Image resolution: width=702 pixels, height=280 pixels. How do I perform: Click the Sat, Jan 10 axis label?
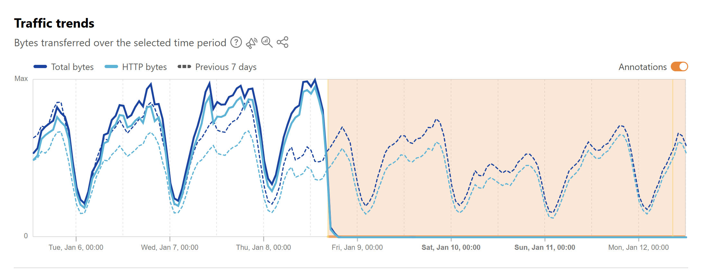[x=451, y=248]
